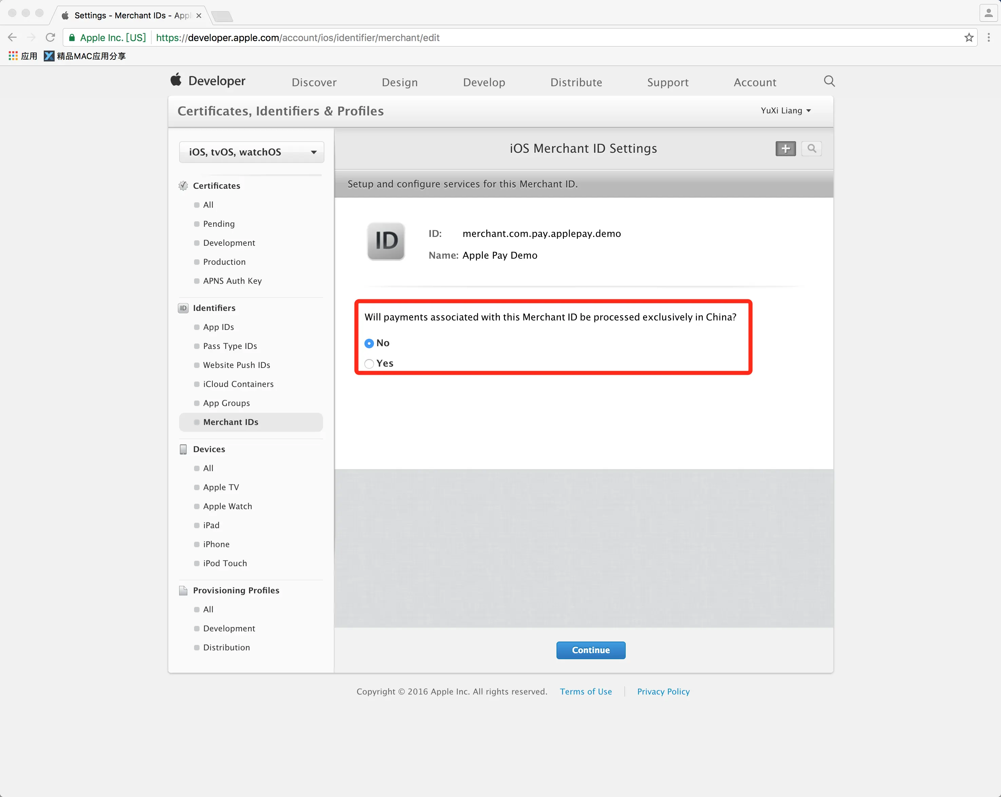
Task: Open the Apps grid bookmark icon
Action: point(13,56)
